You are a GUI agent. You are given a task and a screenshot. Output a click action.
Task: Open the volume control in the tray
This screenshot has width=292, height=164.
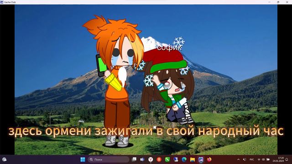263,159
